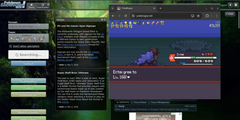
Task: Join the Tours Minigames subroom
Action: (x=159, y=102)
